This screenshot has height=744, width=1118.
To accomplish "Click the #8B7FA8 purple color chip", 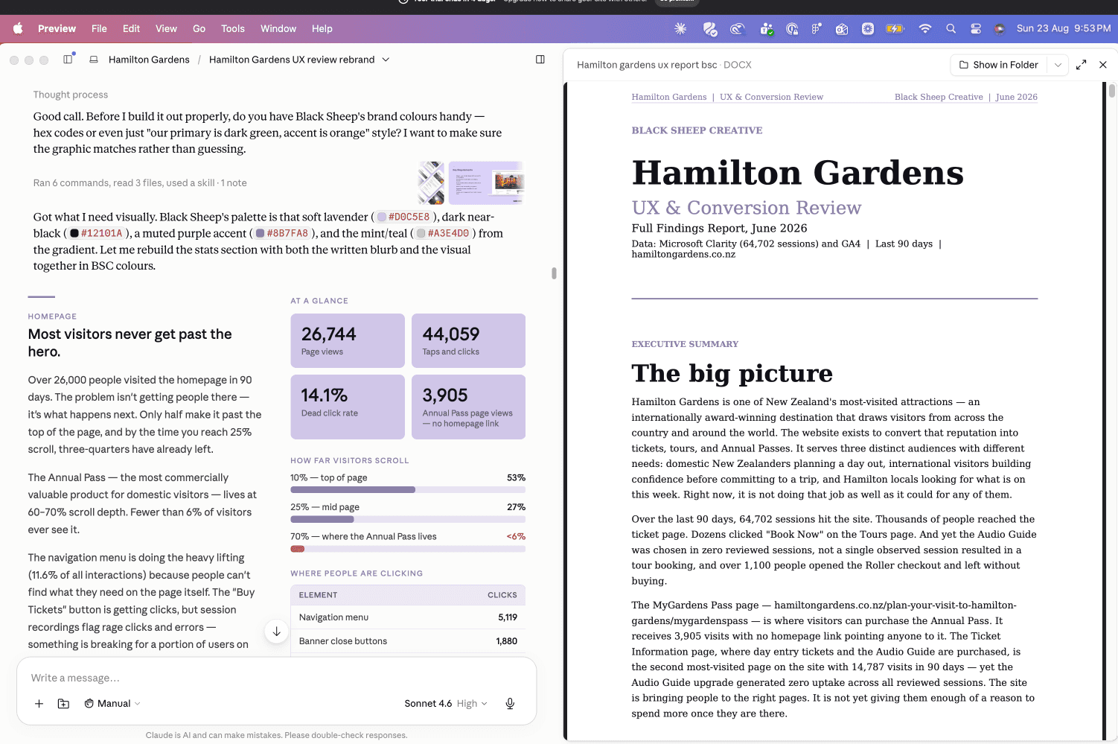I will pyautogui.click(x=281, y=233).
